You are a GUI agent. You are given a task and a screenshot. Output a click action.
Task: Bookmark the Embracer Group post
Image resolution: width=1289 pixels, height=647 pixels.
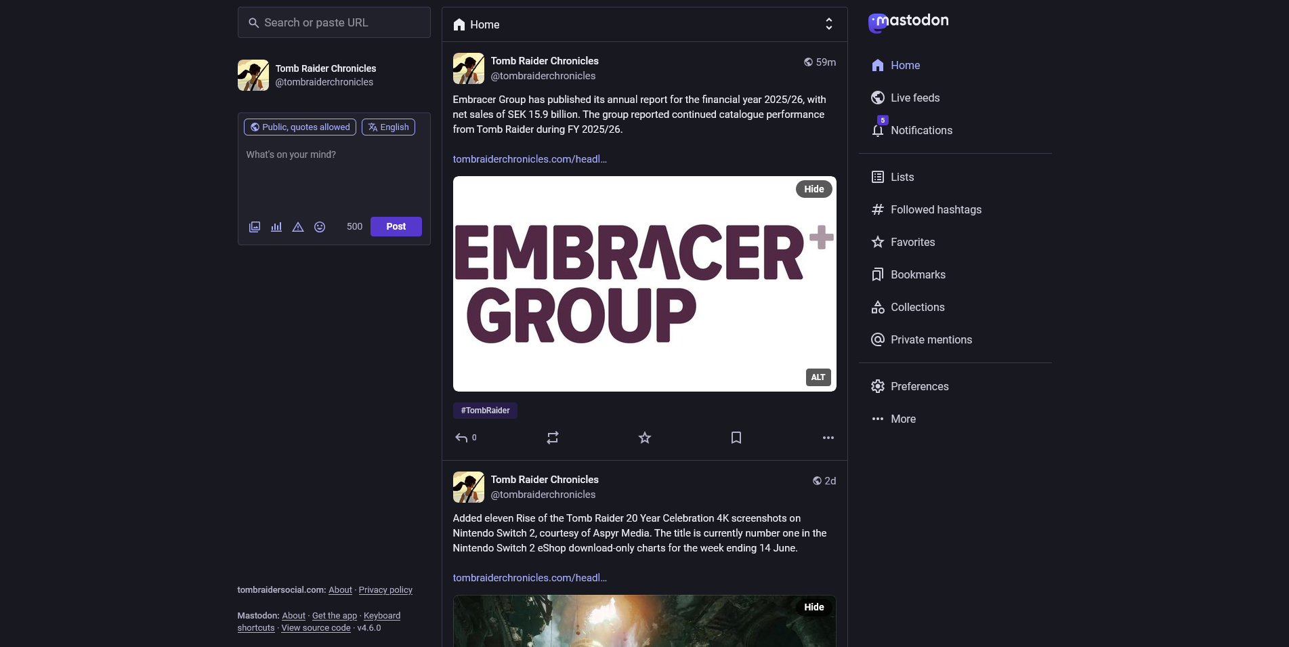click(x=736, y=438)
